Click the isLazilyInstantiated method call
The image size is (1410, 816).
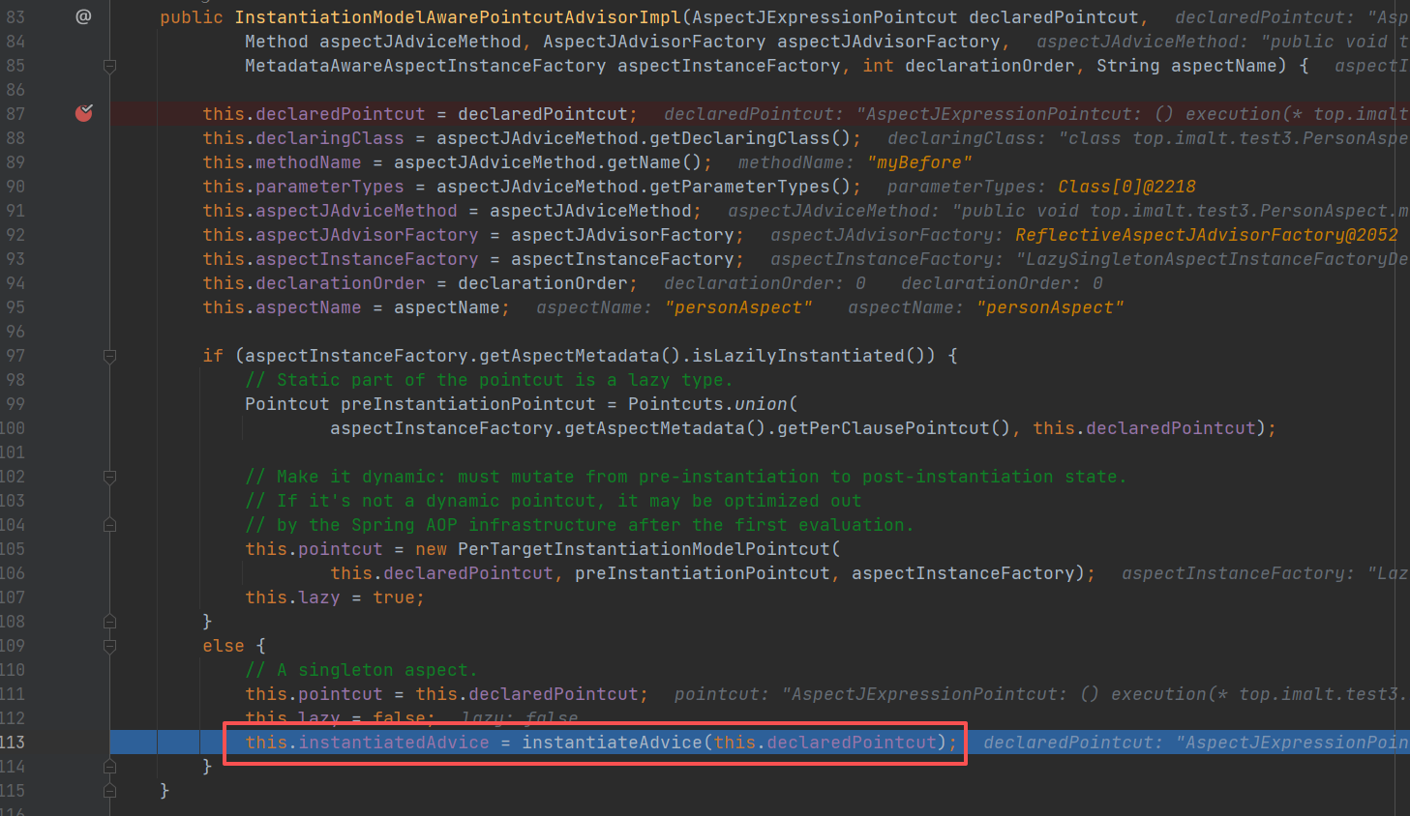click(x=799, y=356)
